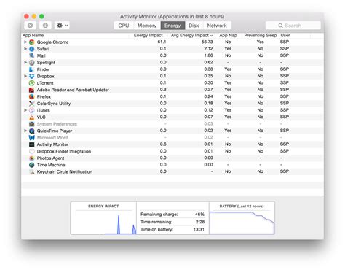
Task: Click the Battery history graph
Action: (x=242, y=218)
